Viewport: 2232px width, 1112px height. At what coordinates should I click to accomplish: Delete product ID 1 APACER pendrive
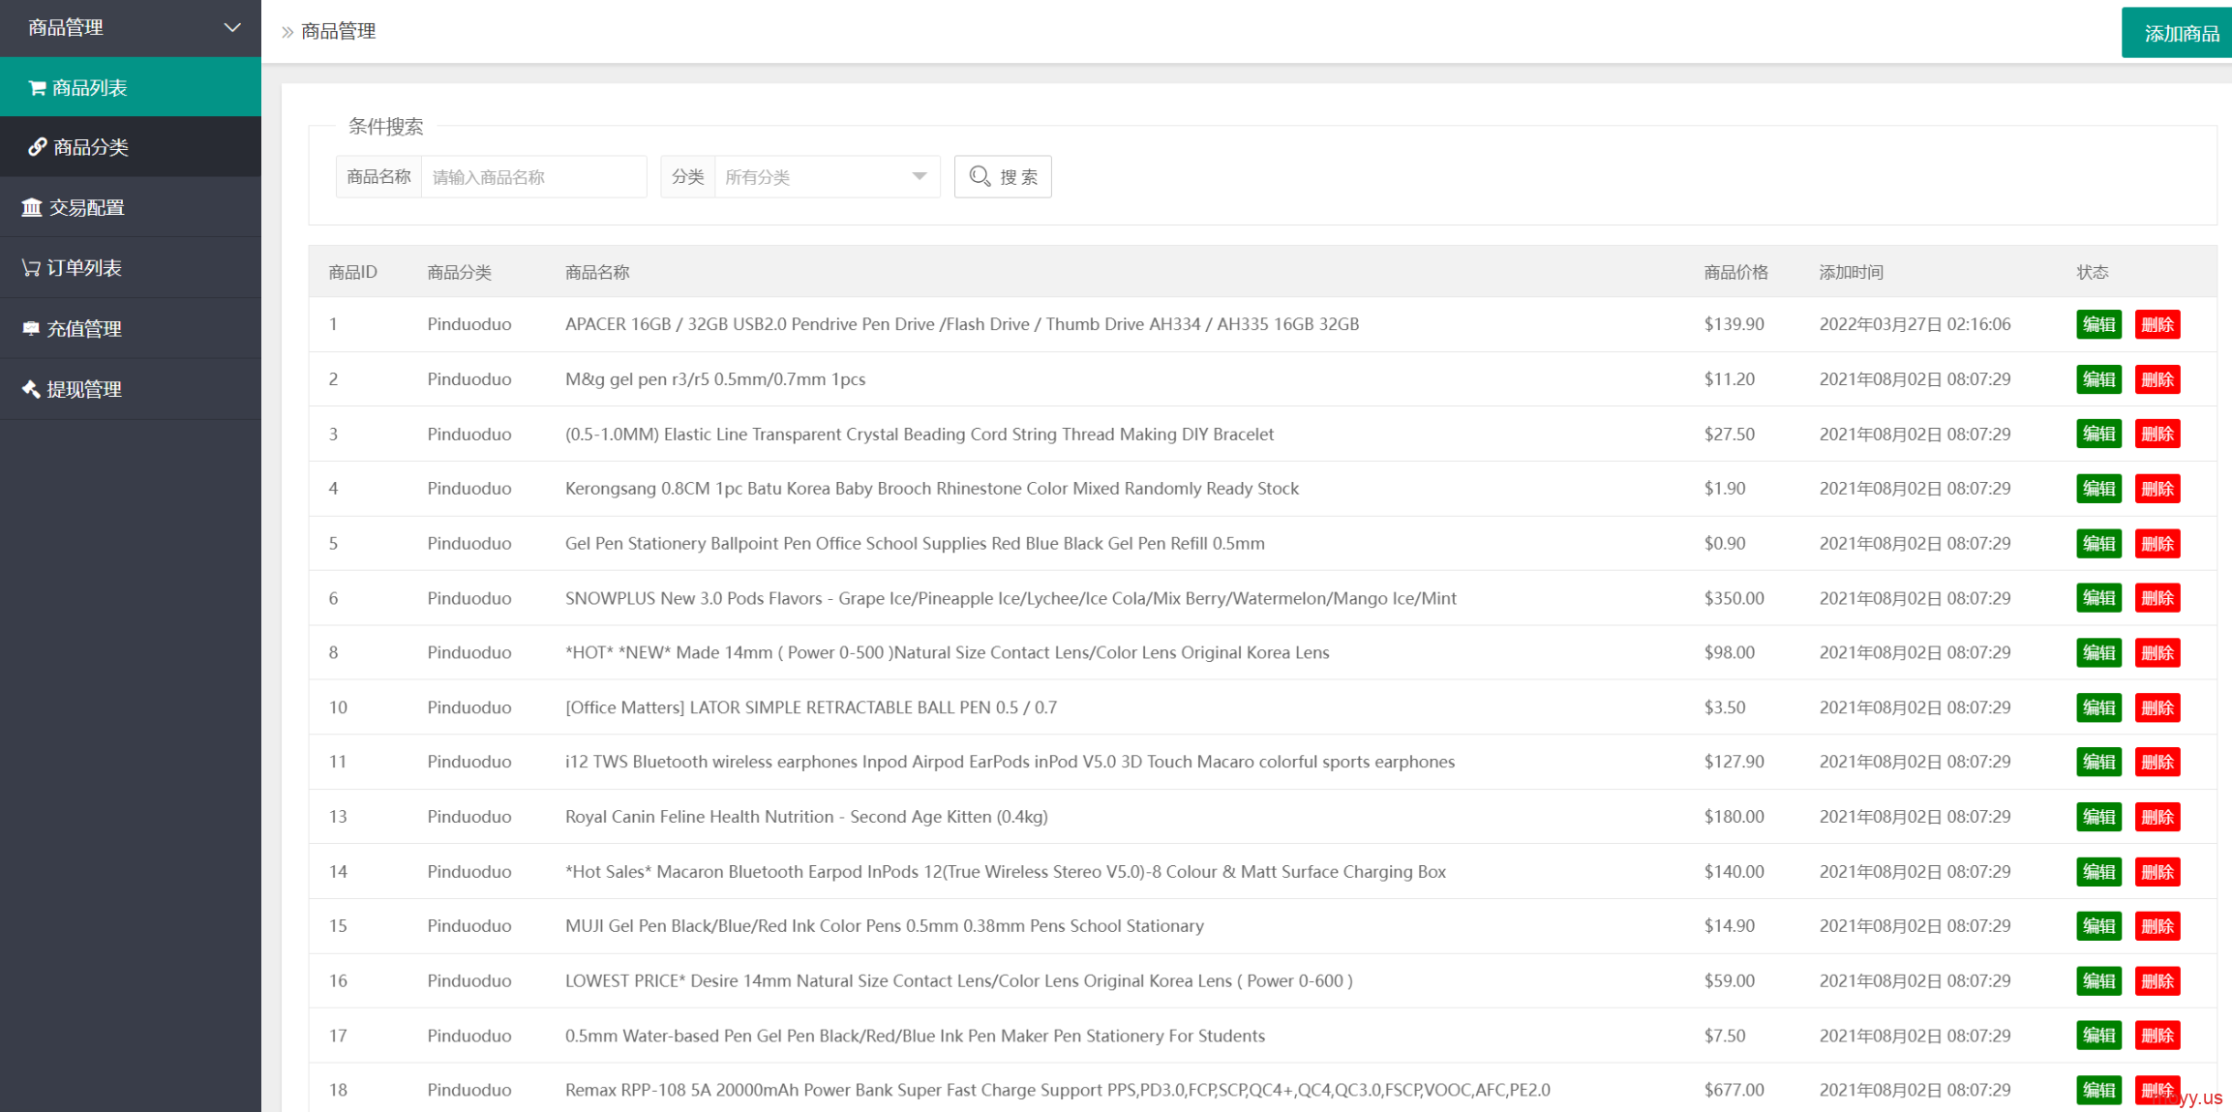pos(2157,324)
